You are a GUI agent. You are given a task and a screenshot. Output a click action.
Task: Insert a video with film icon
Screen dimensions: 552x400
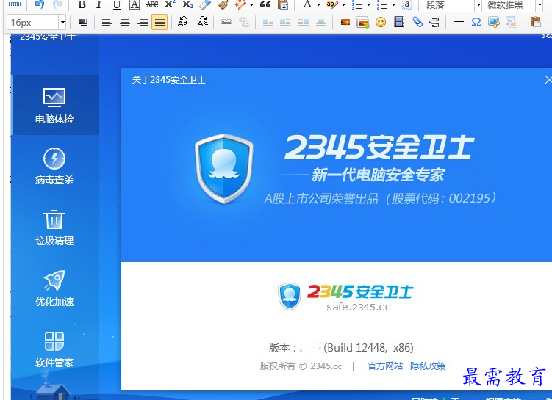click(x=399, y=22)
